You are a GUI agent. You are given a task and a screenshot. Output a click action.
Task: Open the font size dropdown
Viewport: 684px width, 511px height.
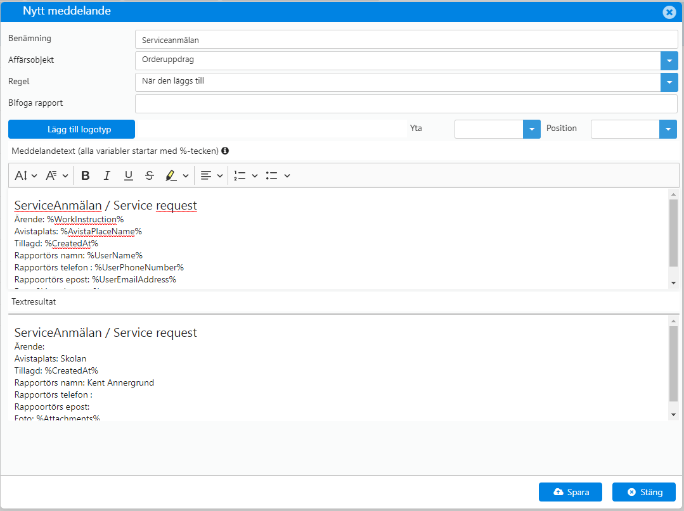point(26,175)
